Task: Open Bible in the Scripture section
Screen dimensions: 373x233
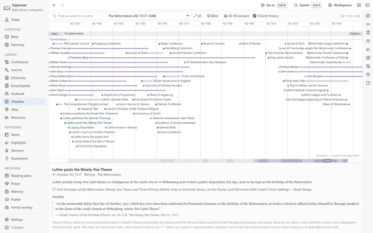Action: pyautogui.click(x=24, y=37)
